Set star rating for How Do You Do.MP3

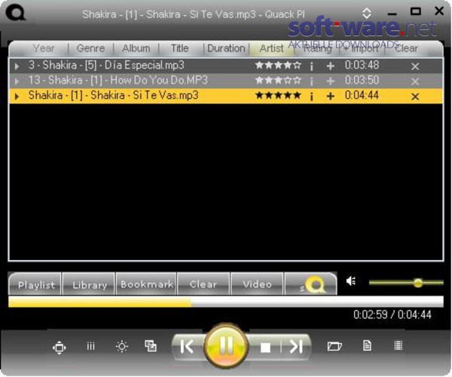278,80
